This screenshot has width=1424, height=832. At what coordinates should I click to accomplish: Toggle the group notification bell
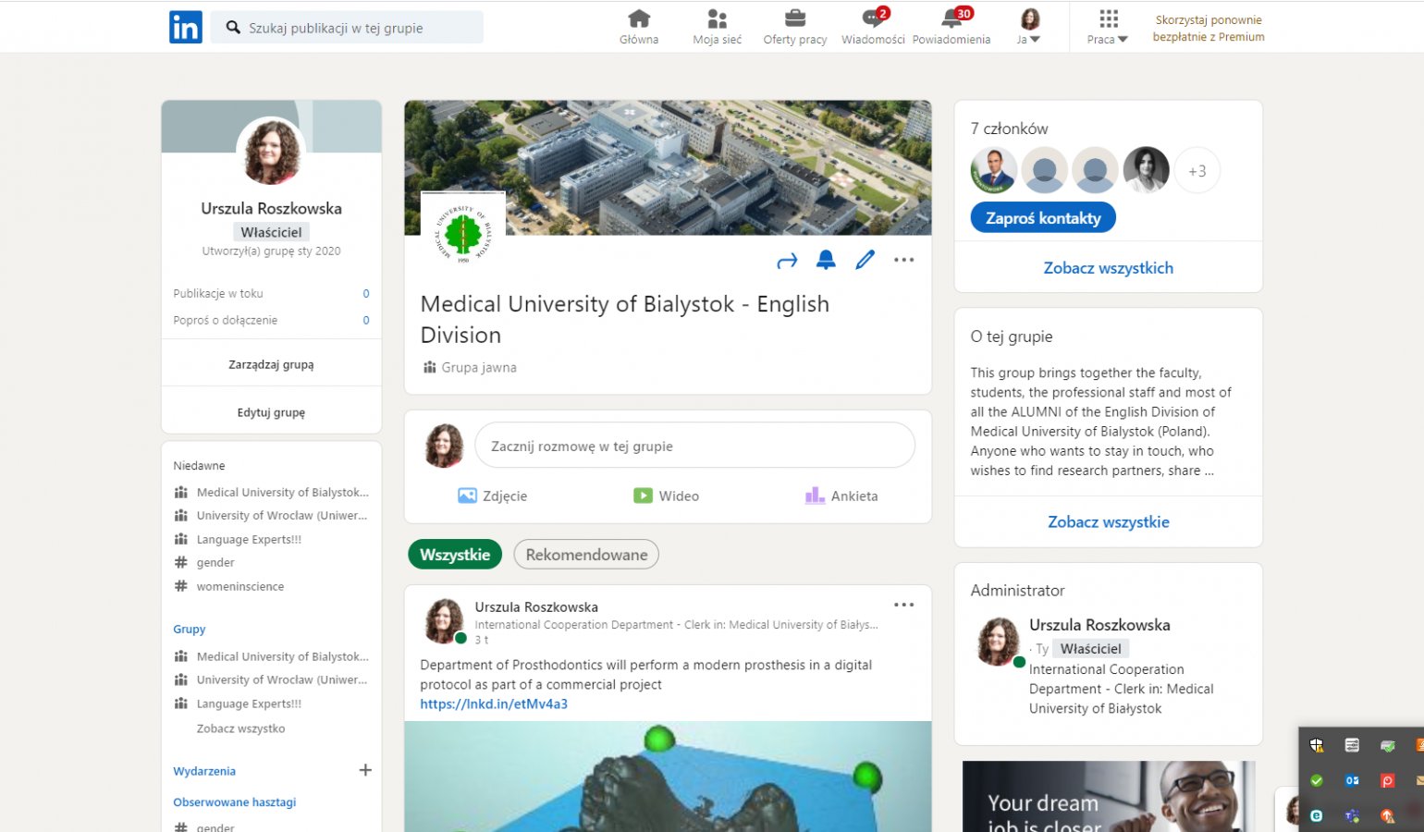[x=826, y=261]
